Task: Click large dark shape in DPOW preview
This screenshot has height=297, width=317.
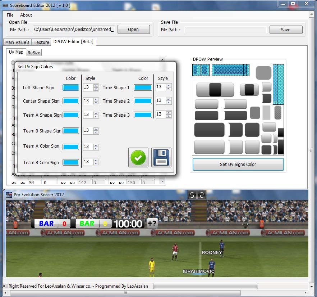Action: [x=209, y=130]
